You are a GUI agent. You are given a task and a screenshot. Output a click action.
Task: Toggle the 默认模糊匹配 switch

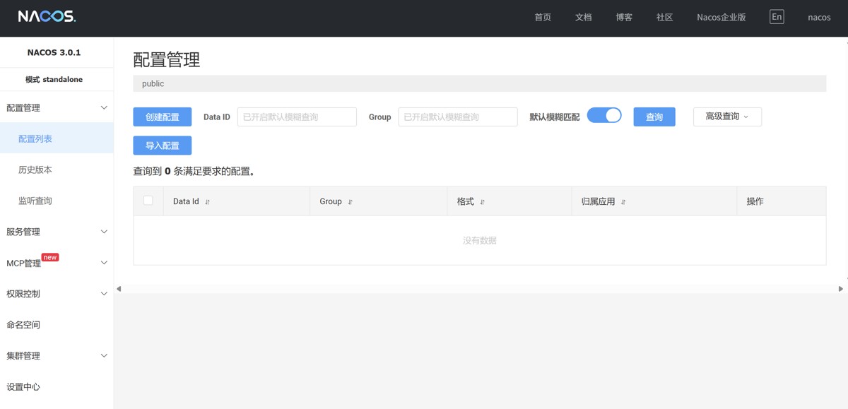604,115
